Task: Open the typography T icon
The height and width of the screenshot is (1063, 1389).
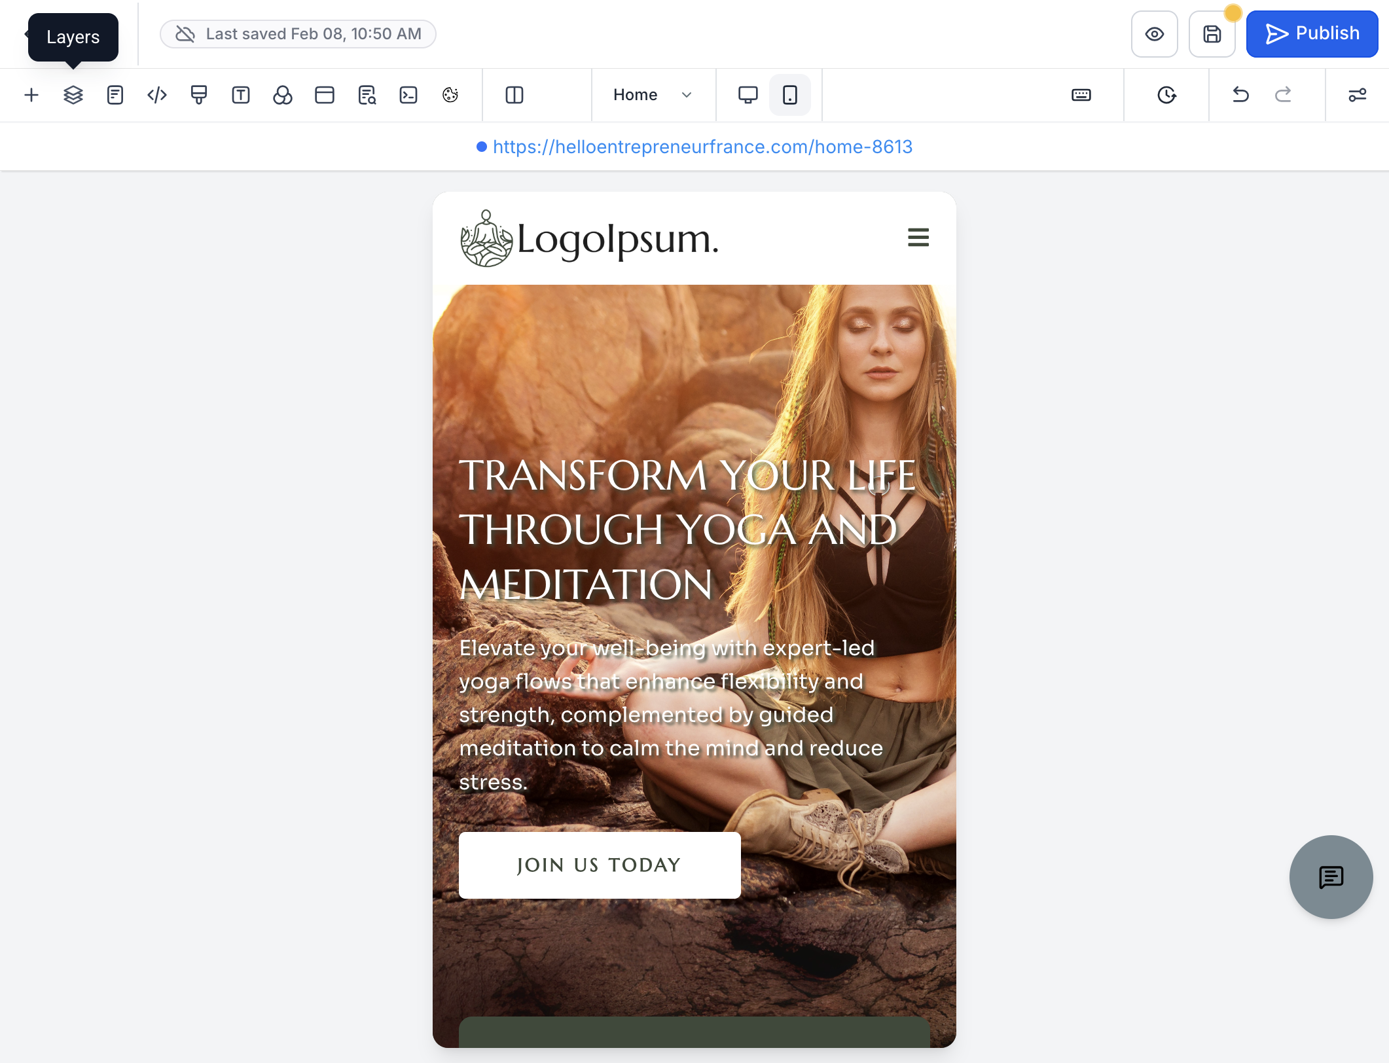Action: (x=241, y=95)
